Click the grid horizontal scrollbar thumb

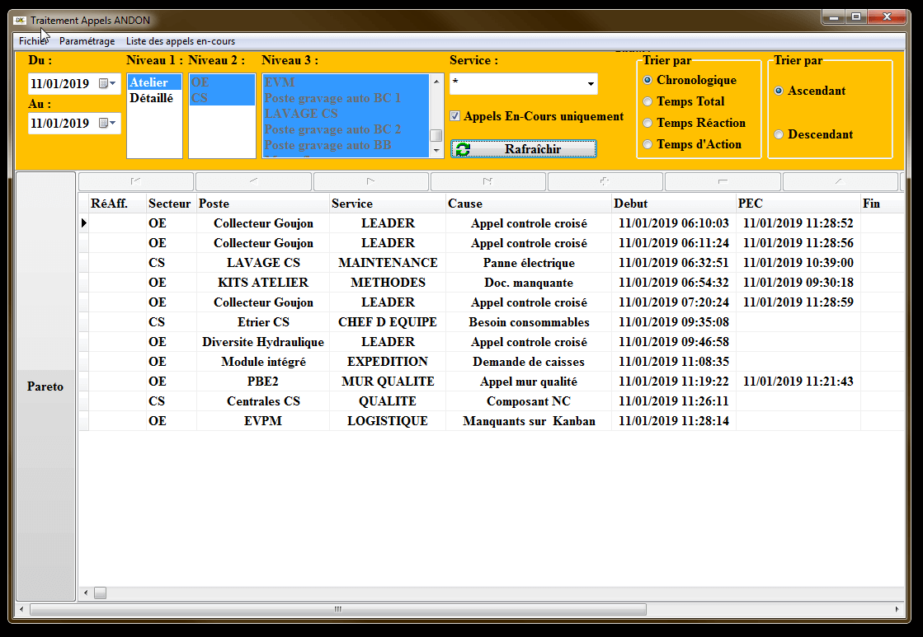[100, 593]
